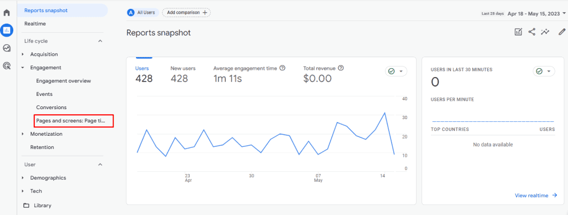
Task: Collapse the Engagement tree arrow
Action: click(x=23, y=68)
